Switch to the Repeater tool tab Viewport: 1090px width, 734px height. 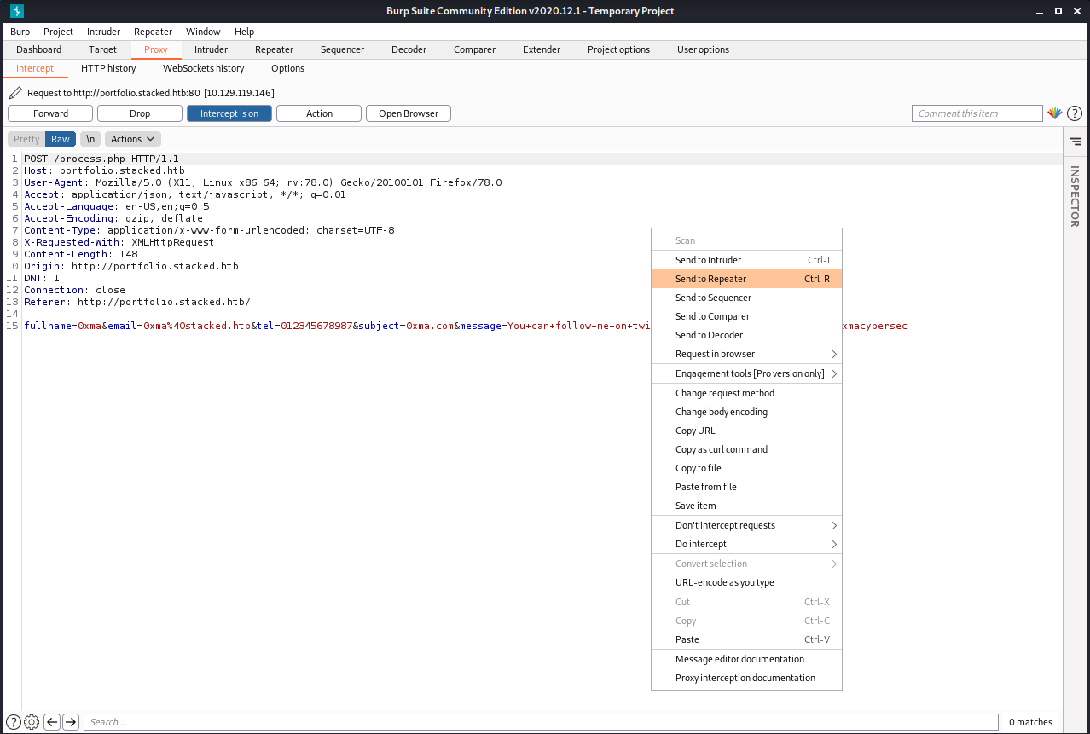(274, 49)
